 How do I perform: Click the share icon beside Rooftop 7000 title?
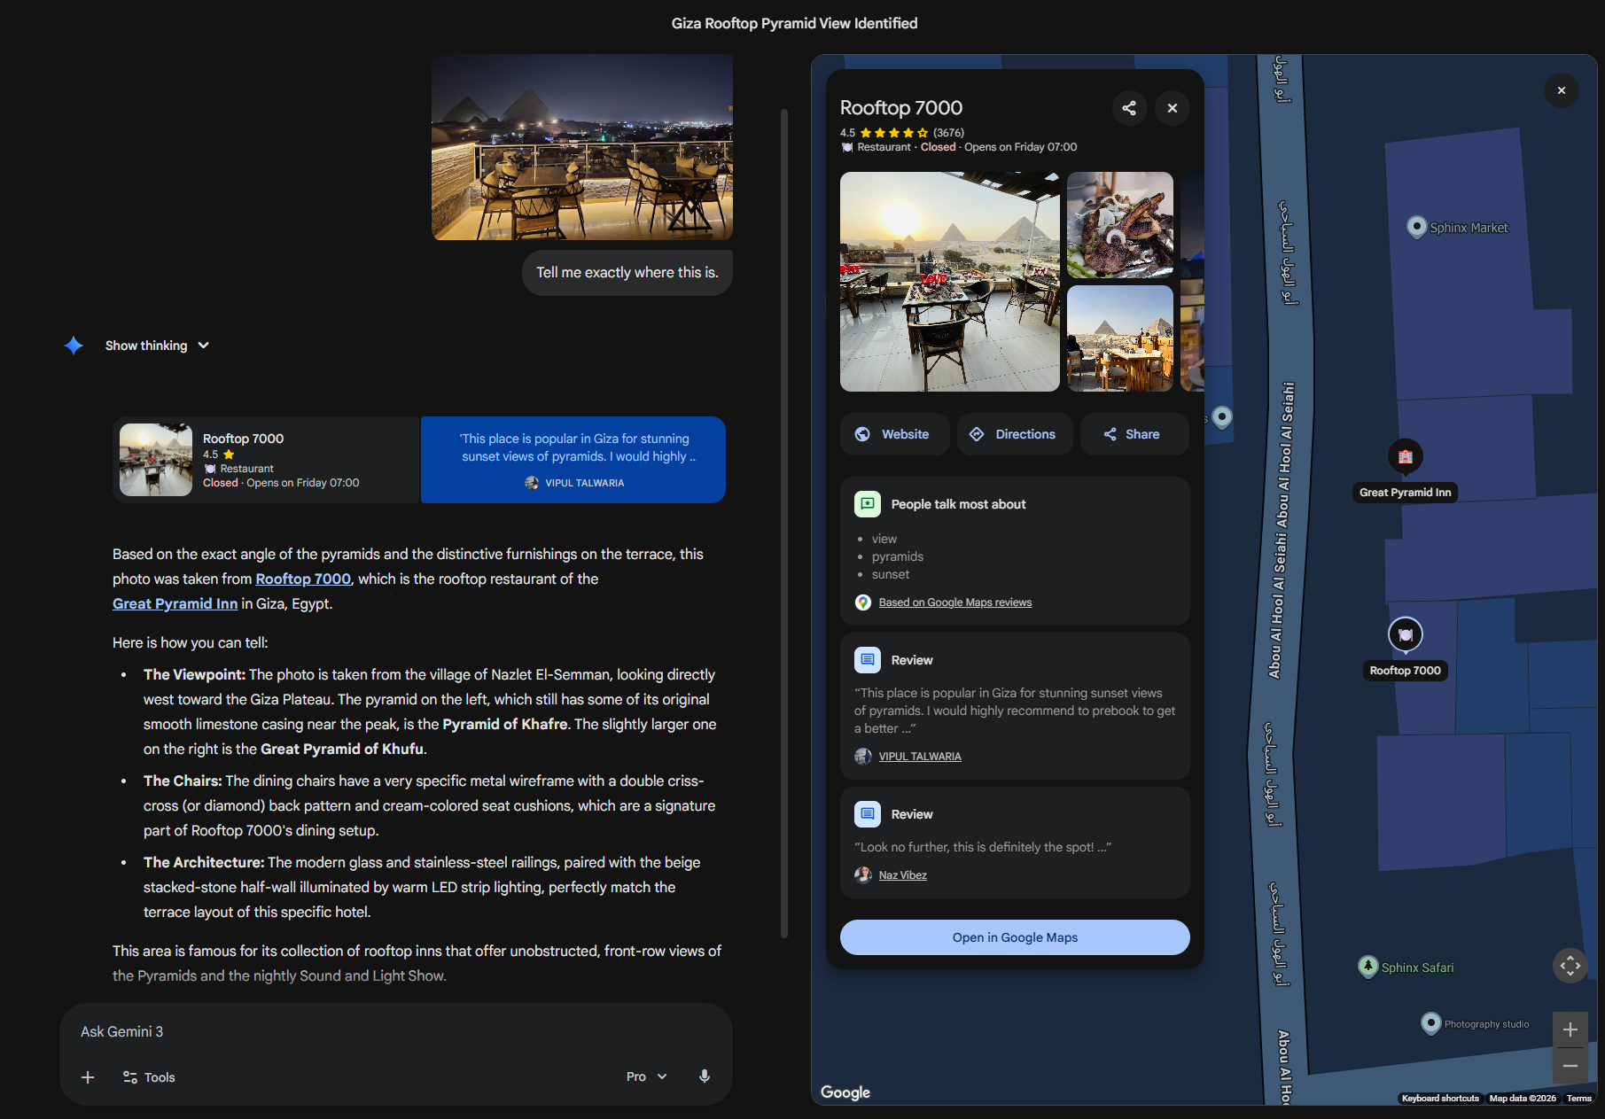coord(1129,108)
